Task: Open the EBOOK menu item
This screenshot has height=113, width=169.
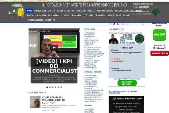Action: tap(30, 16)
